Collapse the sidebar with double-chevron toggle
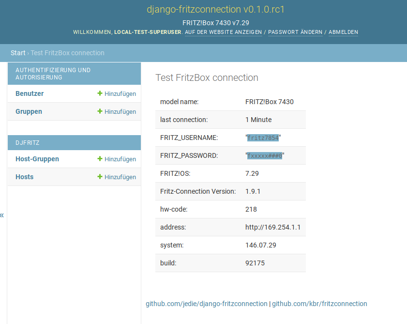 (x=2, y=215)
